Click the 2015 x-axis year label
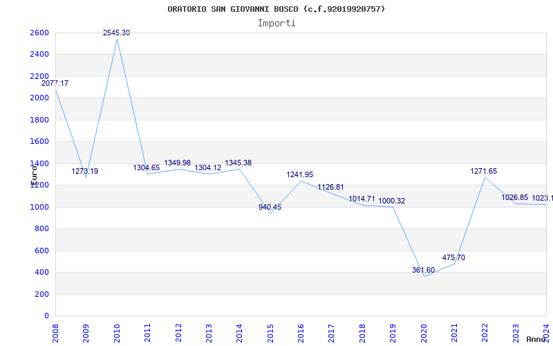Screen dimensions: 553x346 [x=270, y=333]
